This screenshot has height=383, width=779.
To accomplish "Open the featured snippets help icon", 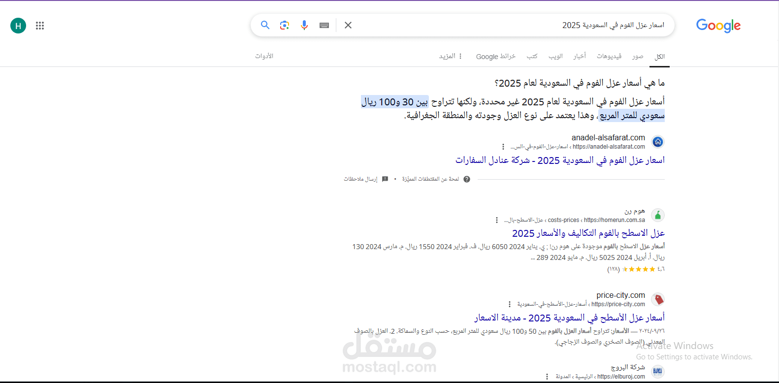I will coord(467,179).
